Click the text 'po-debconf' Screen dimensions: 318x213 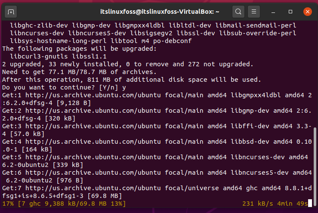173,41
